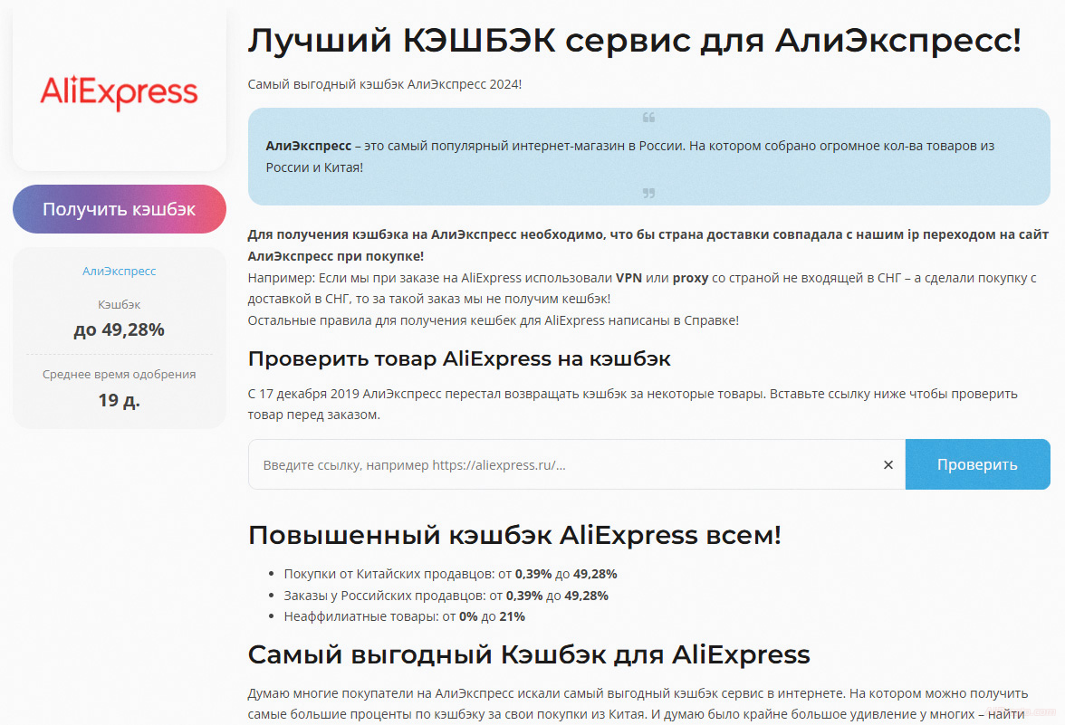Click the AliExpress logo image

(x=119, y=92)
